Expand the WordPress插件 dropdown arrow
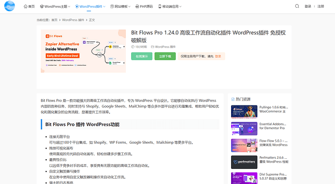Image resolution: width=335 pixels, height=184 pixels. point(104,7)
